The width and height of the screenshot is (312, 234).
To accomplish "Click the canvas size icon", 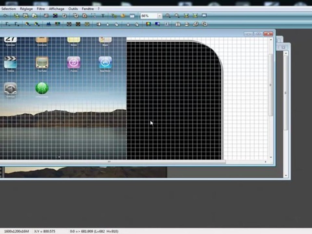I will point(26,16).
